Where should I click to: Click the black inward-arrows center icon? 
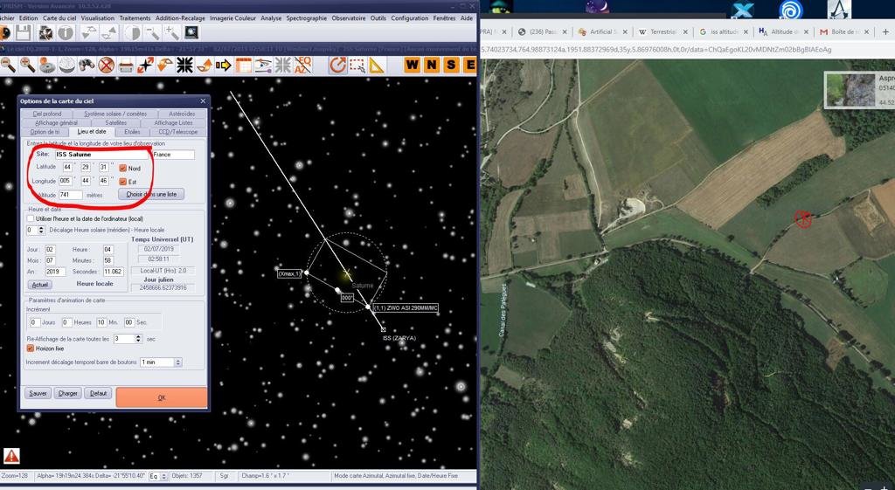coord(184,65)
